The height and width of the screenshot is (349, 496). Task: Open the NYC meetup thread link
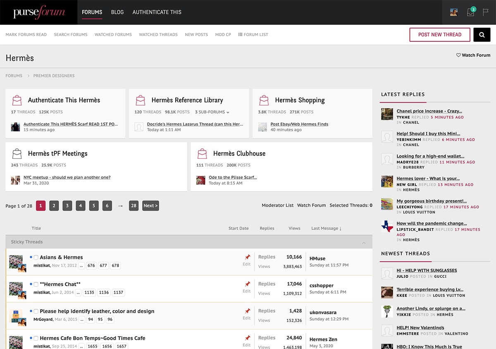coord(67,177)
